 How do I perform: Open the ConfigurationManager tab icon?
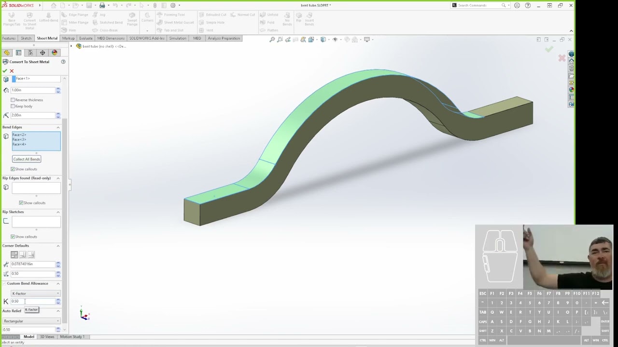coord(30,53)
